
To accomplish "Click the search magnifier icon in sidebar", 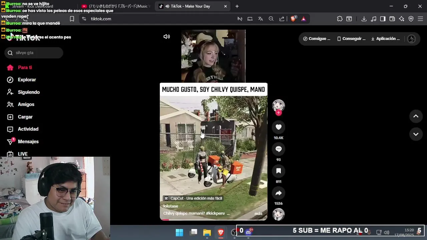I will pos(10,53).
